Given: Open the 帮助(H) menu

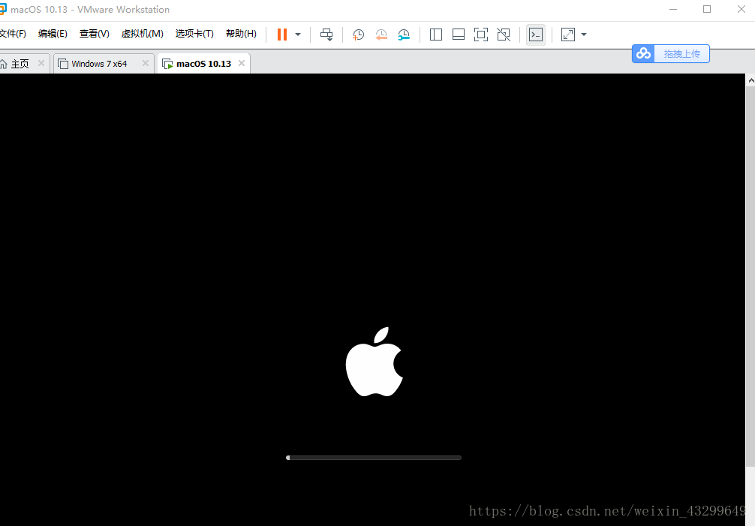Looking at the screenshot, I should pos(241,34).
